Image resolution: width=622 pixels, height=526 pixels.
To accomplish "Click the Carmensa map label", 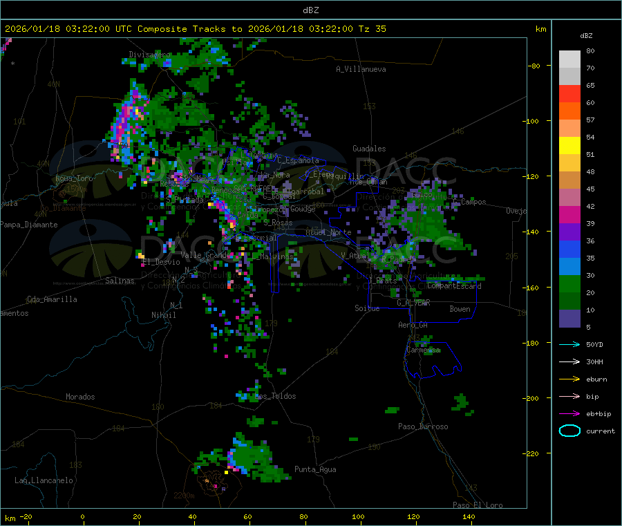I will (x=423, y=350).
